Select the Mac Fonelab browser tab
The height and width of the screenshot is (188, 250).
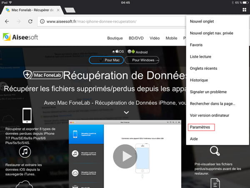(32, 10)
